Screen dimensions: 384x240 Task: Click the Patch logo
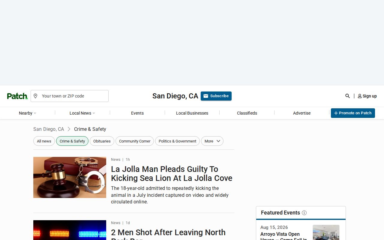click(17, 96)
